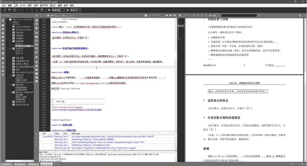This screenshot has width=307, height=166.
Task: Click the PDF viewer vertical scrollbar
Action: pos(305,90)
